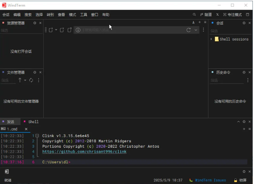Click the third session toolbar icon with circle
This screenshot has width=254, height=184.
(x=70, y=30)
